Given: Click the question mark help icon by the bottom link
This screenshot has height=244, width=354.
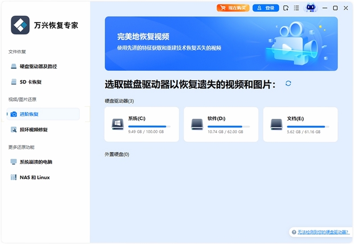Looking at the screenshot, I should 294,232.
